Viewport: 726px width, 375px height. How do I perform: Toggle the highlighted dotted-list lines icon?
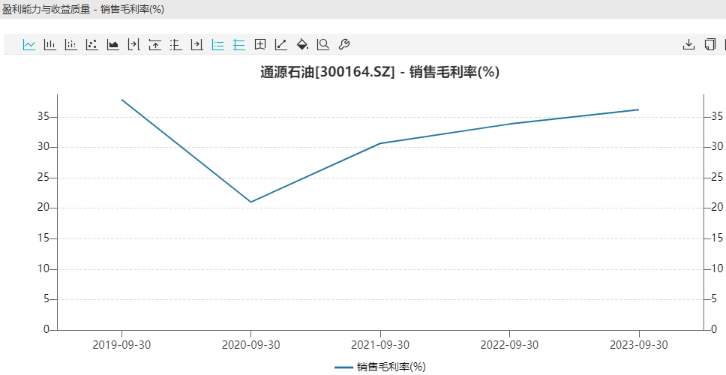coord(218,44)
